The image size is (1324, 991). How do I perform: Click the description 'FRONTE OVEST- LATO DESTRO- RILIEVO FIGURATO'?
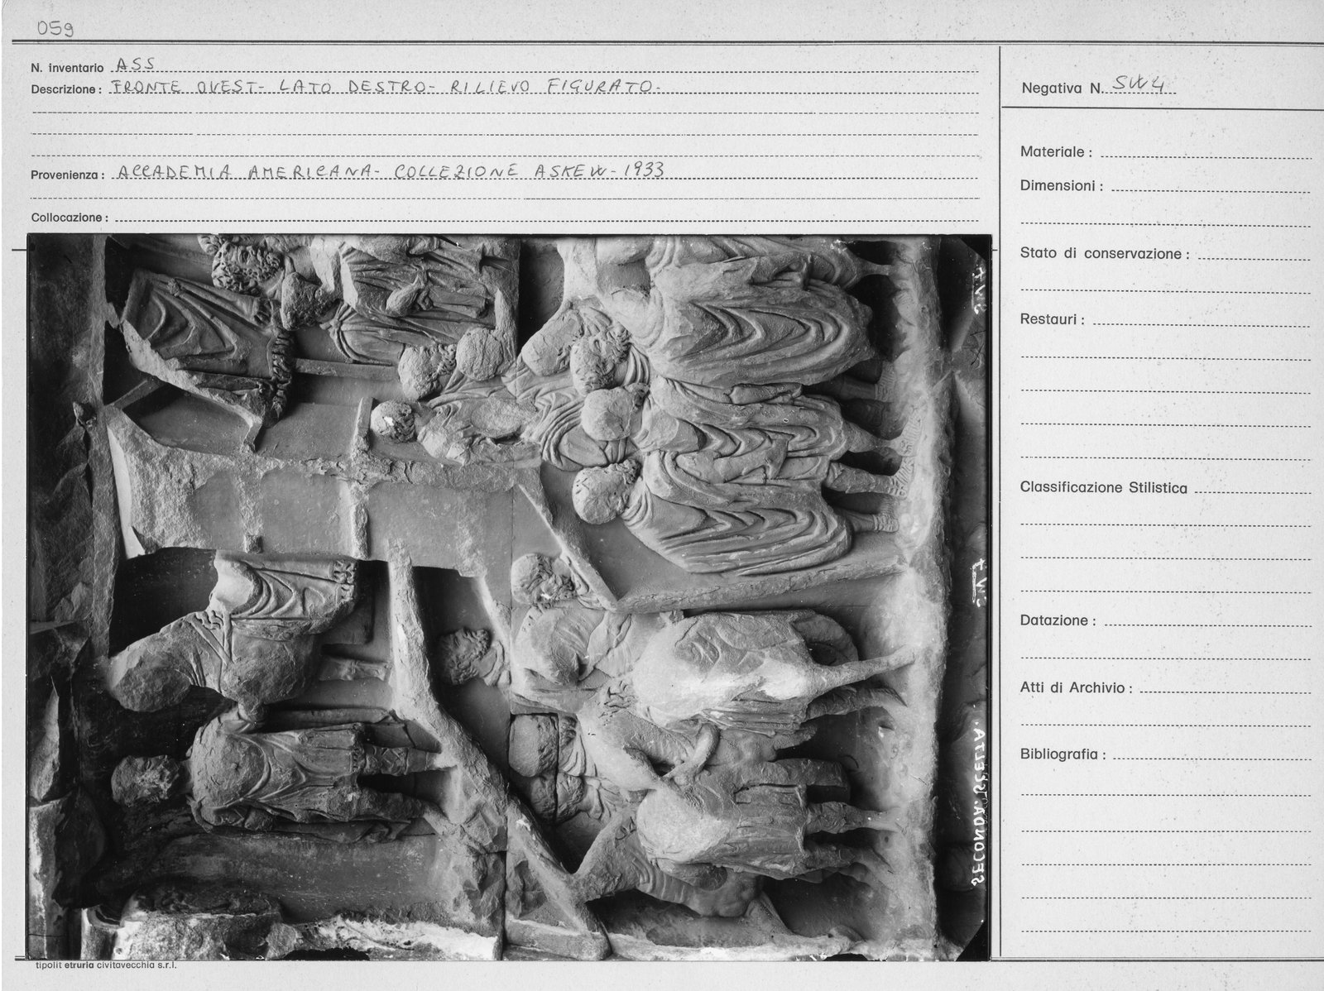click(x=386, y=86)
